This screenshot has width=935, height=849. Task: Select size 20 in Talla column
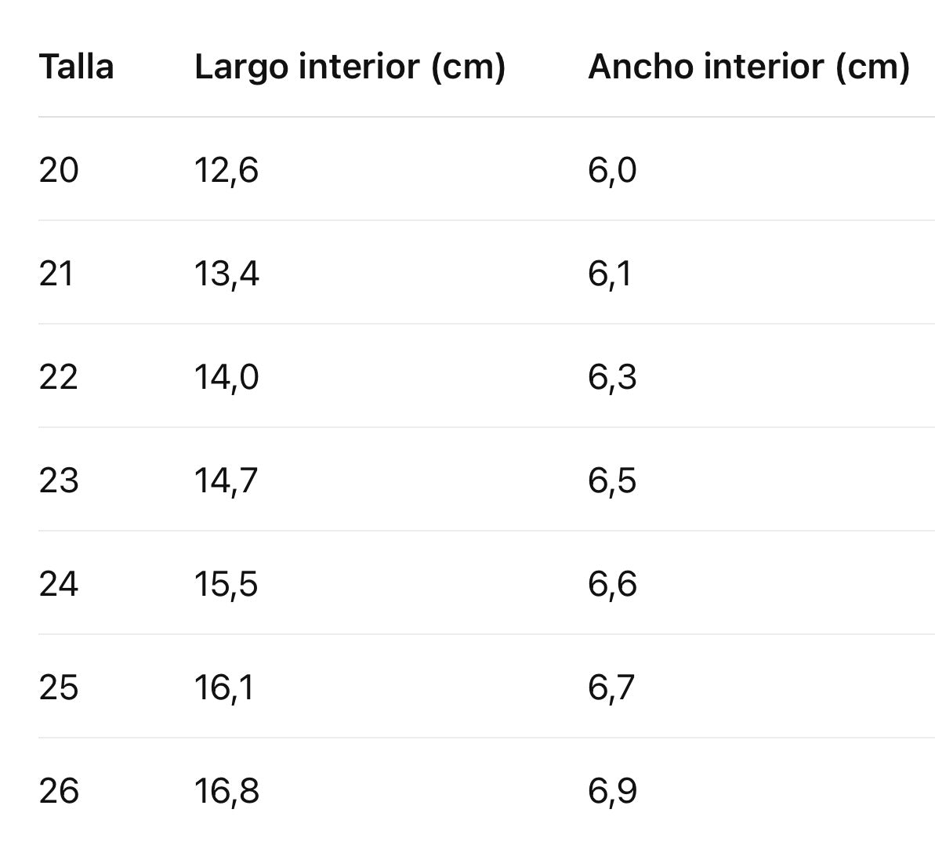[x=59, y=170]
